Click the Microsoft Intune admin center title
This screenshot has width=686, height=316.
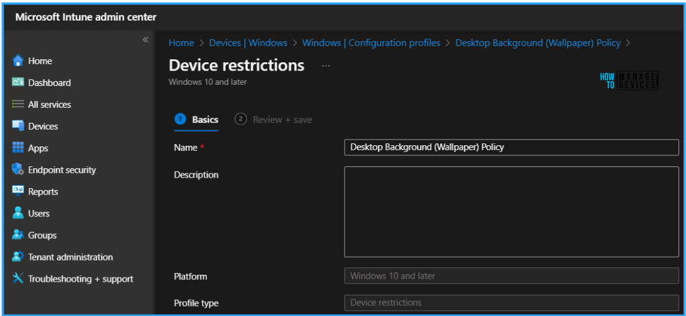tap(86, 17)
